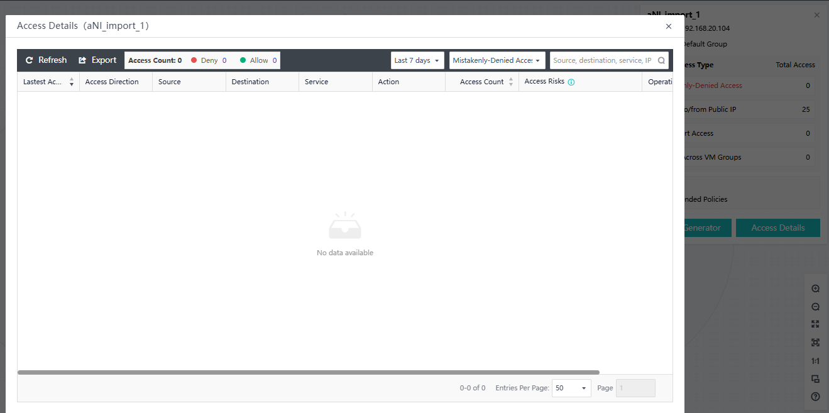Image resolution: width=829 pixels, height=413 pixels.
Task: Sort by Access Count column
Action: pos(510,82)
